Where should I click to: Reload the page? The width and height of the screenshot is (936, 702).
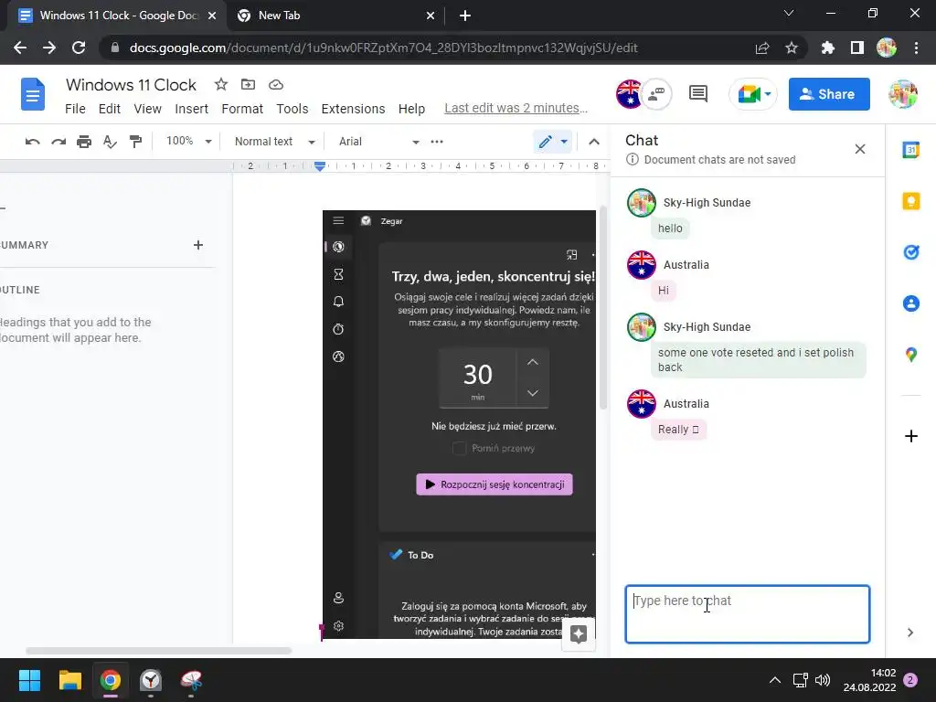(x=79, y=48)
